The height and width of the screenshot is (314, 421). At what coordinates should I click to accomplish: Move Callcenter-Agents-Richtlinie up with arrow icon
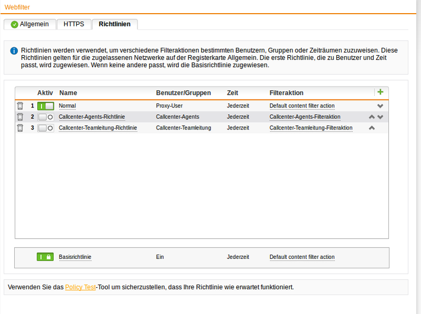pos(372,117)
